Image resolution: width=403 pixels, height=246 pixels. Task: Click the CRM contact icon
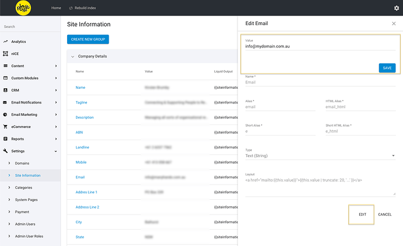[5, 90]
